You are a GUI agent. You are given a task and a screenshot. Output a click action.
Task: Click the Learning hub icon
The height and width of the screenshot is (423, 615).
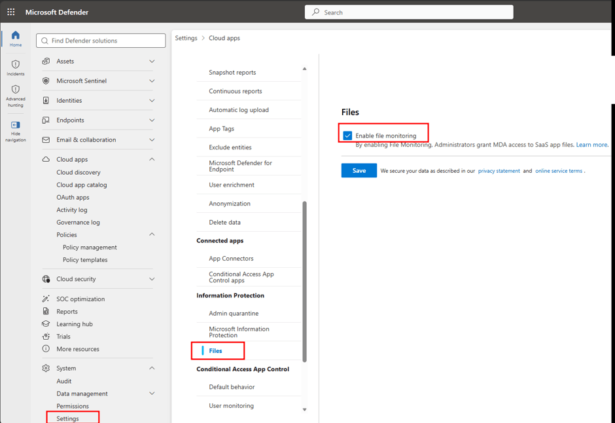click(46, 323)
